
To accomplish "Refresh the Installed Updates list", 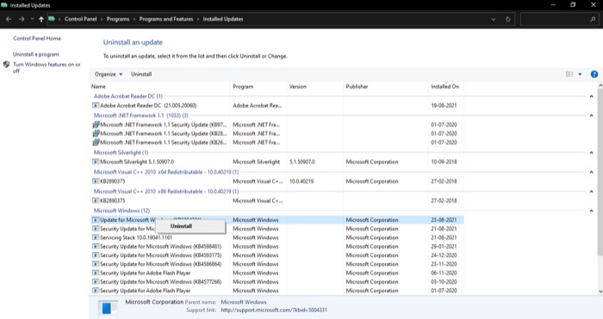I will pyautogui.click(x=507, y=19).
